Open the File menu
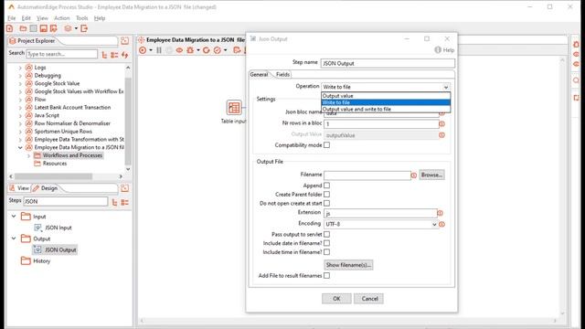The image size is (585, 329). 12,18
